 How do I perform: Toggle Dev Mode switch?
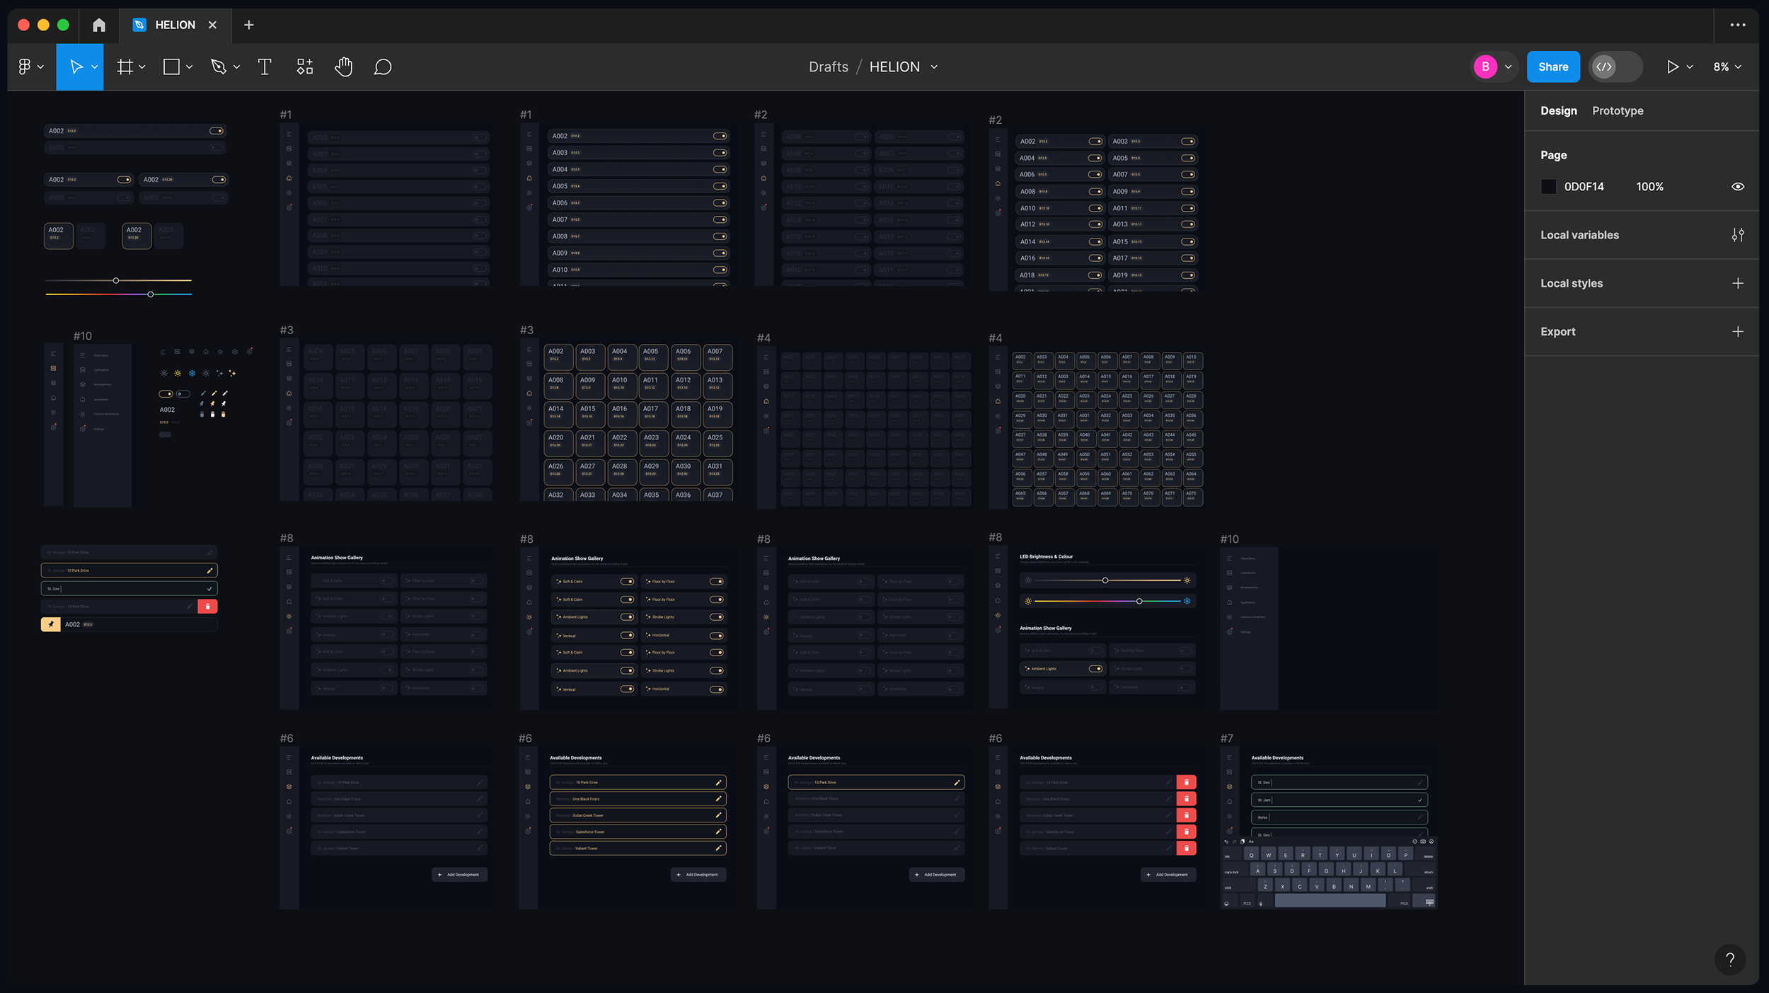pos(1615,67)
